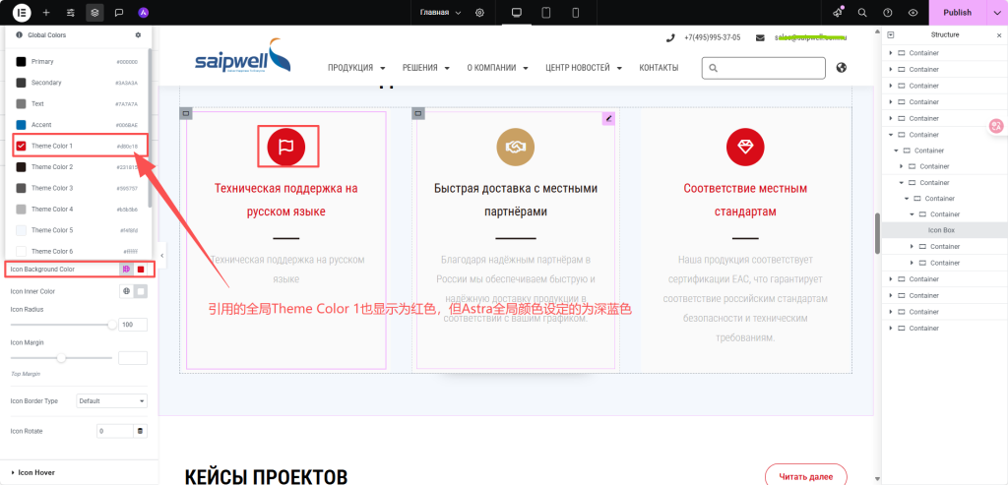The image size is (1008, 485).
Task: Open the Notes speech bubble icon
Action: pos(119,13)
